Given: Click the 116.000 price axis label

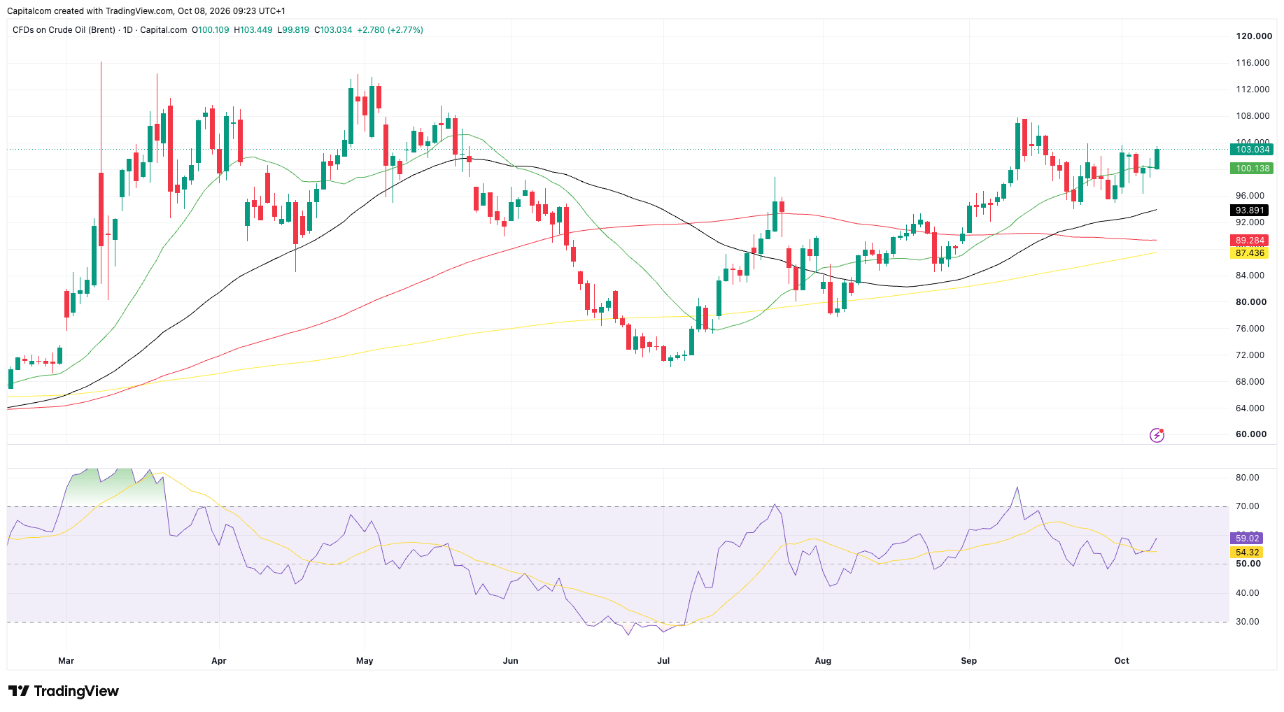Looking at the screenshot, I should 1253,63.
